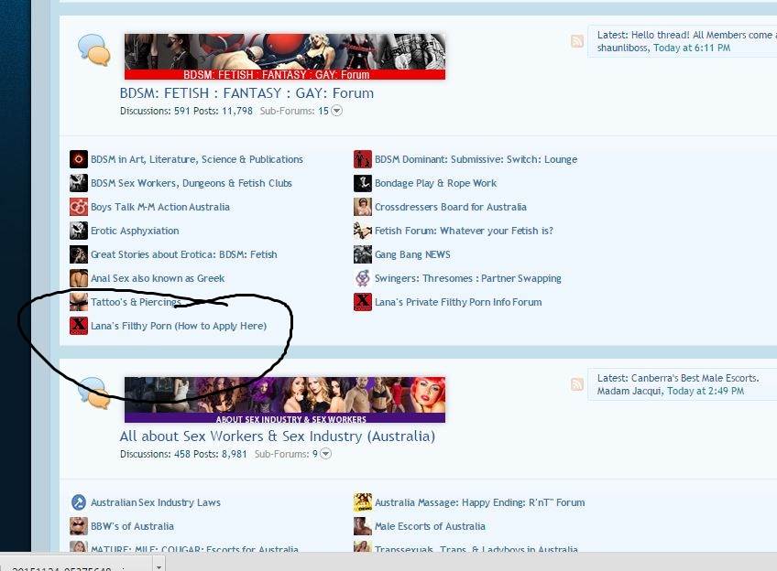Click the About Sex Industry & Sex Workers banner
Image resolution: width=777 pixels, height=571 pixels.
pos(285,400)
